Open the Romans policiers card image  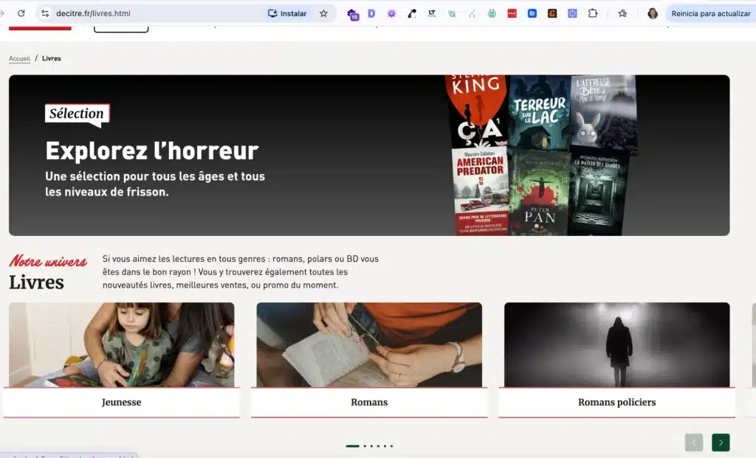pos(616,345)
